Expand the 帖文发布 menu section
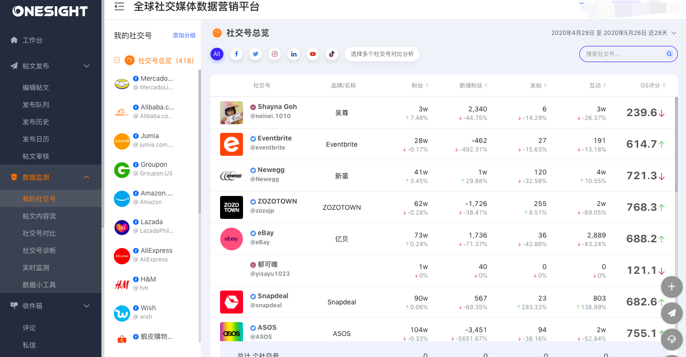 tap(87, 66)
